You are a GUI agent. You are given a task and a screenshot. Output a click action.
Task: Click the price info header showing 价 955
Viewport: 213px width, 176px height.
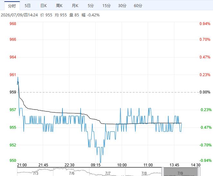pos(46,15)
